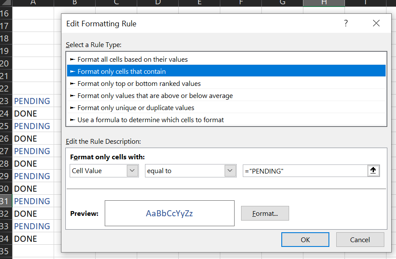Expand the 'equal to' operator dropdown

230,171
